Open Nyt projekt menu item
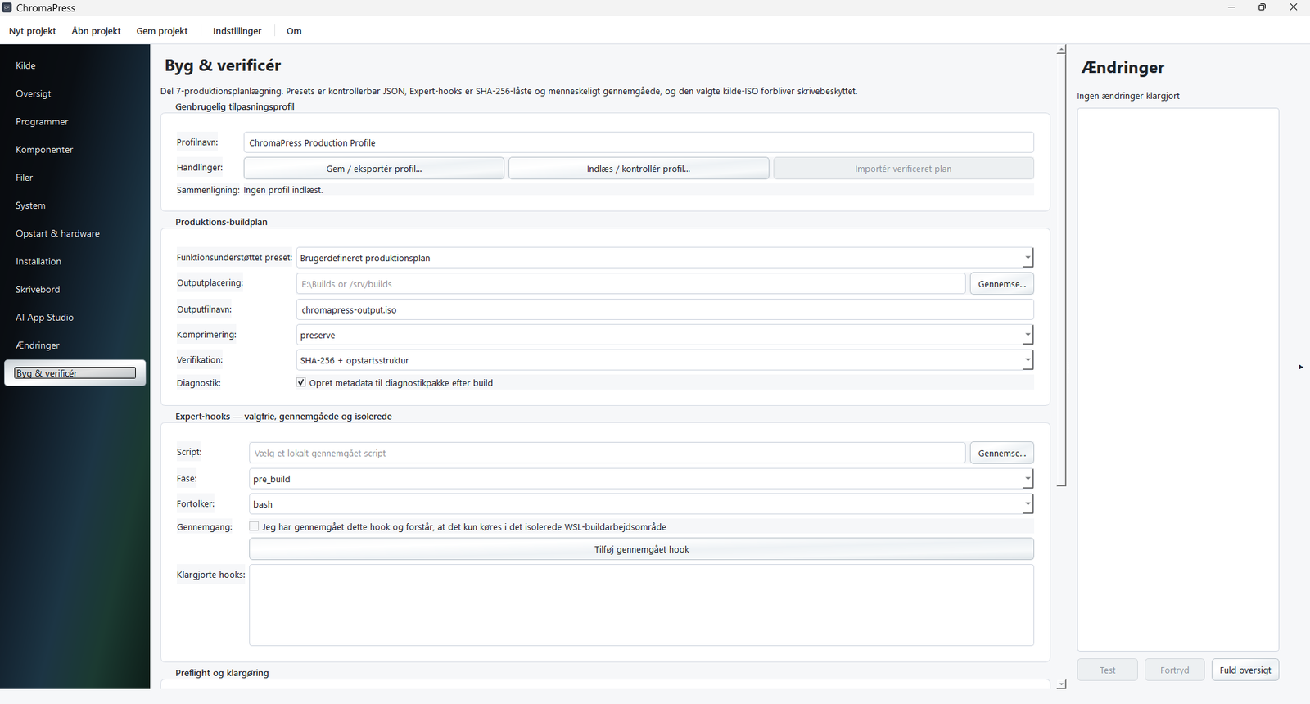The height and width of the screenshot is (704, 1310). click(33, 31)
